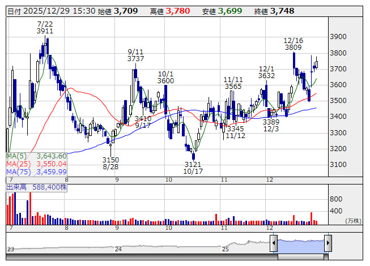Click the right range slider handle arrow
The width and height of the screenshot is (370, 266).
pos(328,244)
